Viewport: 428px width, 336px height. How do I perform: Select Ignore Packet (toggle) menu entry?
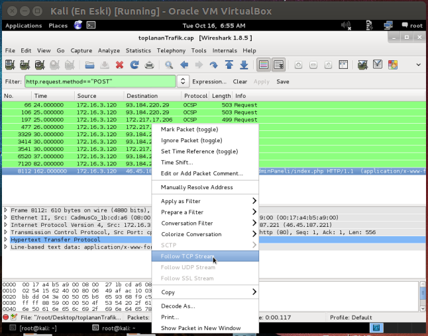pos(205,140)
